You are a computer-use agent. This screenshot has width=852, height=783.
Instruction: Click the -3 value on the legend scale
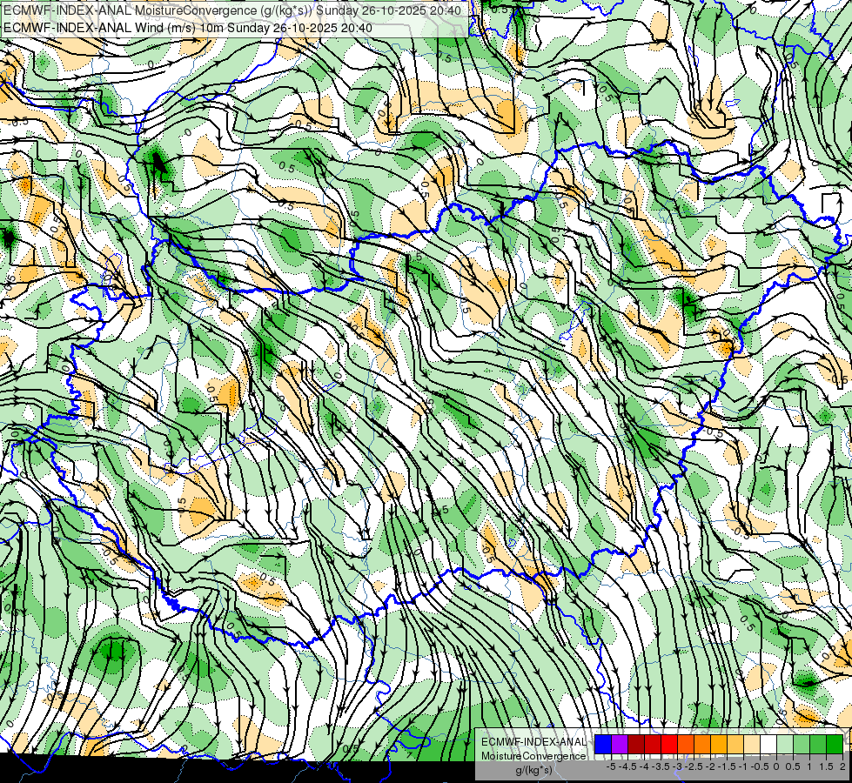click(x=678, y=766)
